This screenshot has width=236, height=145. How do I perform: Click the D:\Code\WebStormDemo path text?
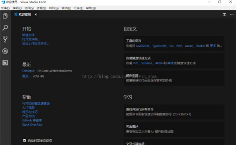click(55, 71)
